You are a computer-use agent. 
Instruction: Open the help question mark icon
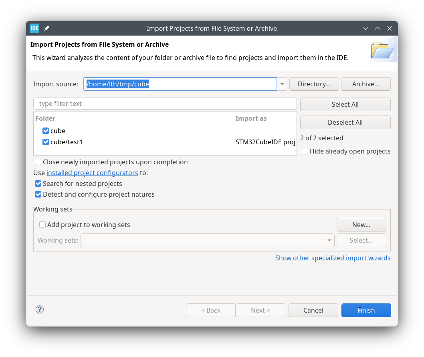[40, 309]
